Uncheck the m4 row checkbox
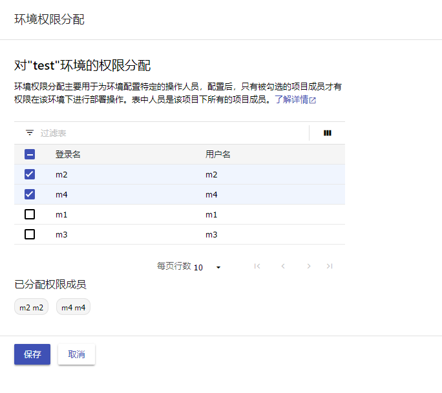Screen dimensions: 442x393 30,194
